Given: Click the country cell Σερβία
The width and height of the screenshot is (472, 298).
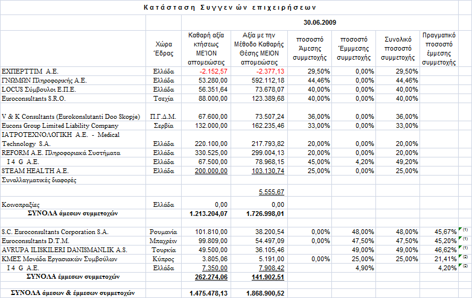Looking at the screenshot, I should (164, 125).
